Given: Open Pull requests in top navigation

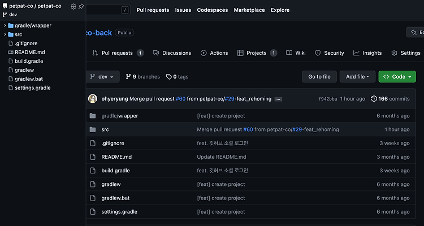Looking at the screenshot, I should click(153, 10).
